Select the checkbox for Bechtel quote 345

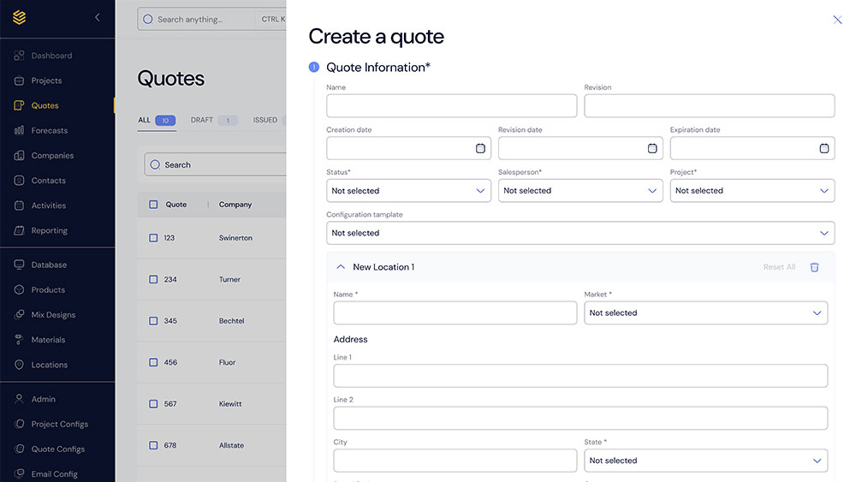[153, 321]
